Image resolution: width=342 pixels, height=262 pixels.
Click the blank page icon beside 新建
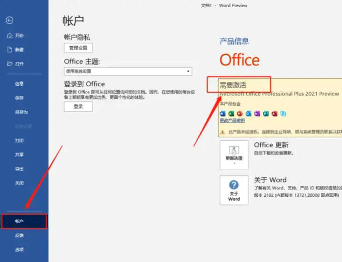click(x=10, y=50)
